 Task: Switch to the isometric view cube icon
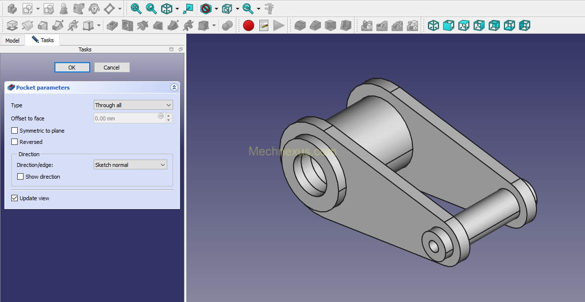coord(433,25)
